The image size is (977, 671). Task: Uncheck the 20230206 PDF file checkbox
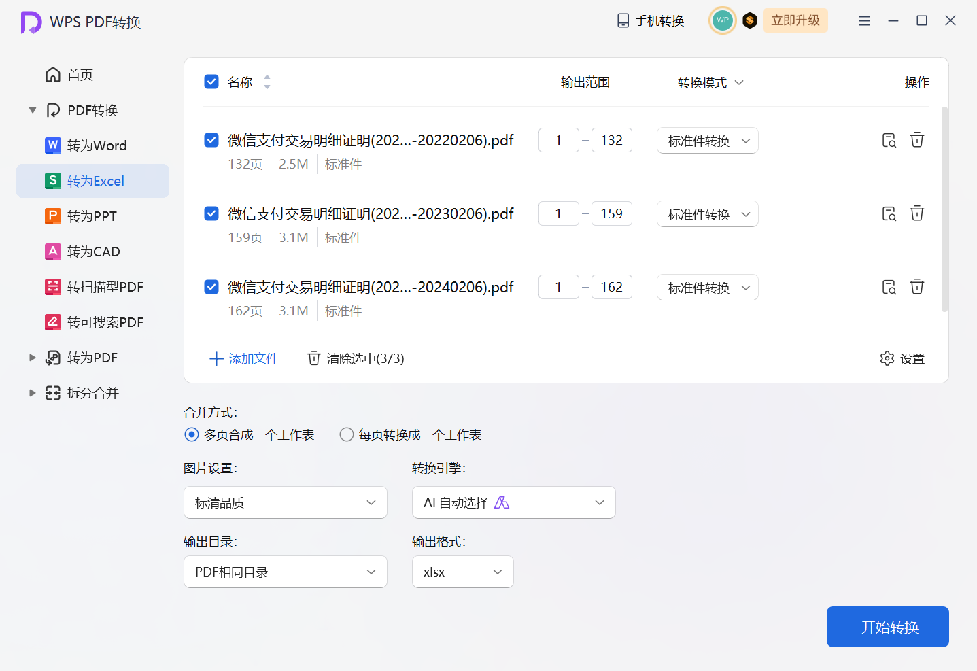point(211,213)
